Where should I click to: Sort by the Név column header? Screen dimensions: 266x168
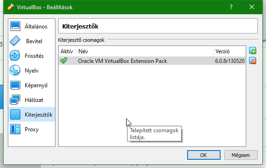145,51
